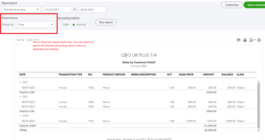Screen dimensions: 265x140
Task: Open the Group by Class dropdown
Action: click(36, 24)
